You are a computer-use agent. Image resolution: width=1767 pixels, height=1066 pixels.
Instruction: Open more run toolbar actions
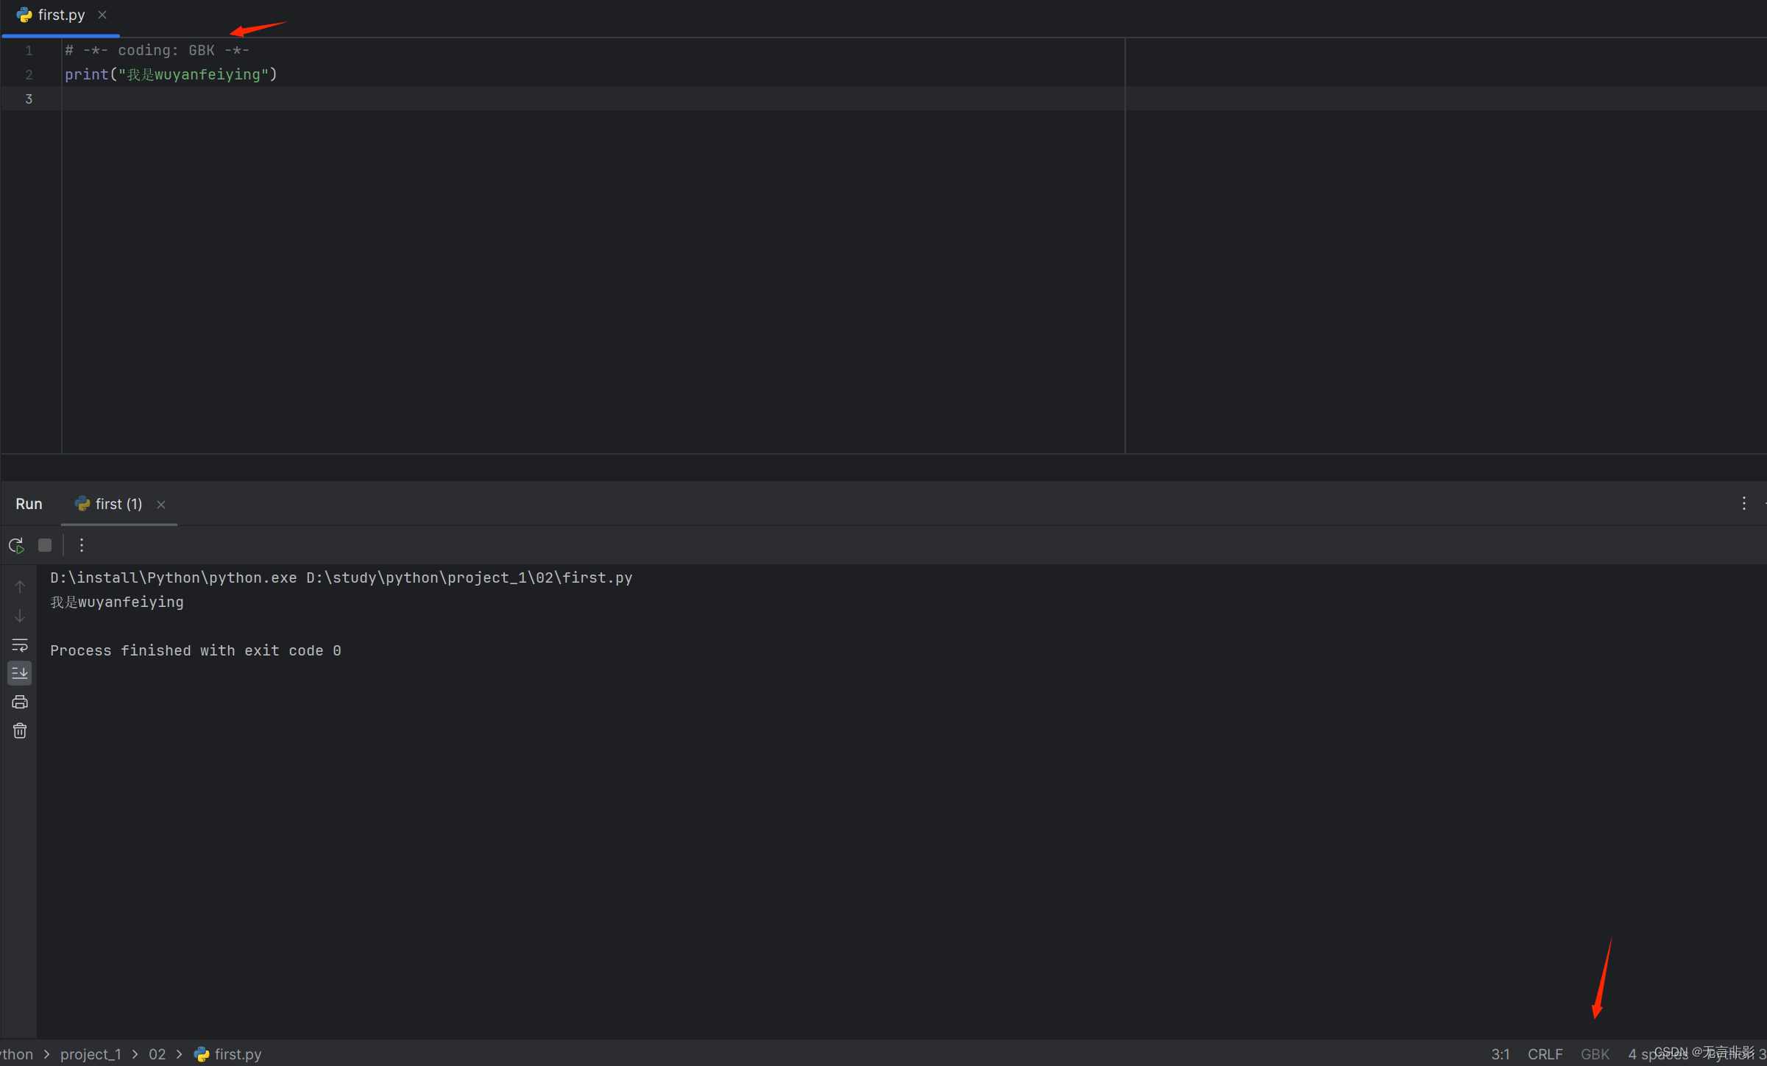click(82, 545)
